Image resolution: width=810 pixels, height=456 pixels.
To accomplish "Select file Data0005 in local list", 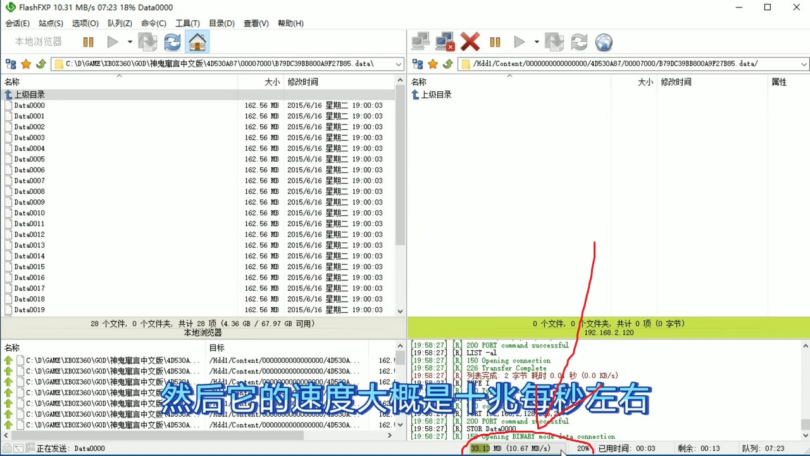I will click(x=29, y=160).
